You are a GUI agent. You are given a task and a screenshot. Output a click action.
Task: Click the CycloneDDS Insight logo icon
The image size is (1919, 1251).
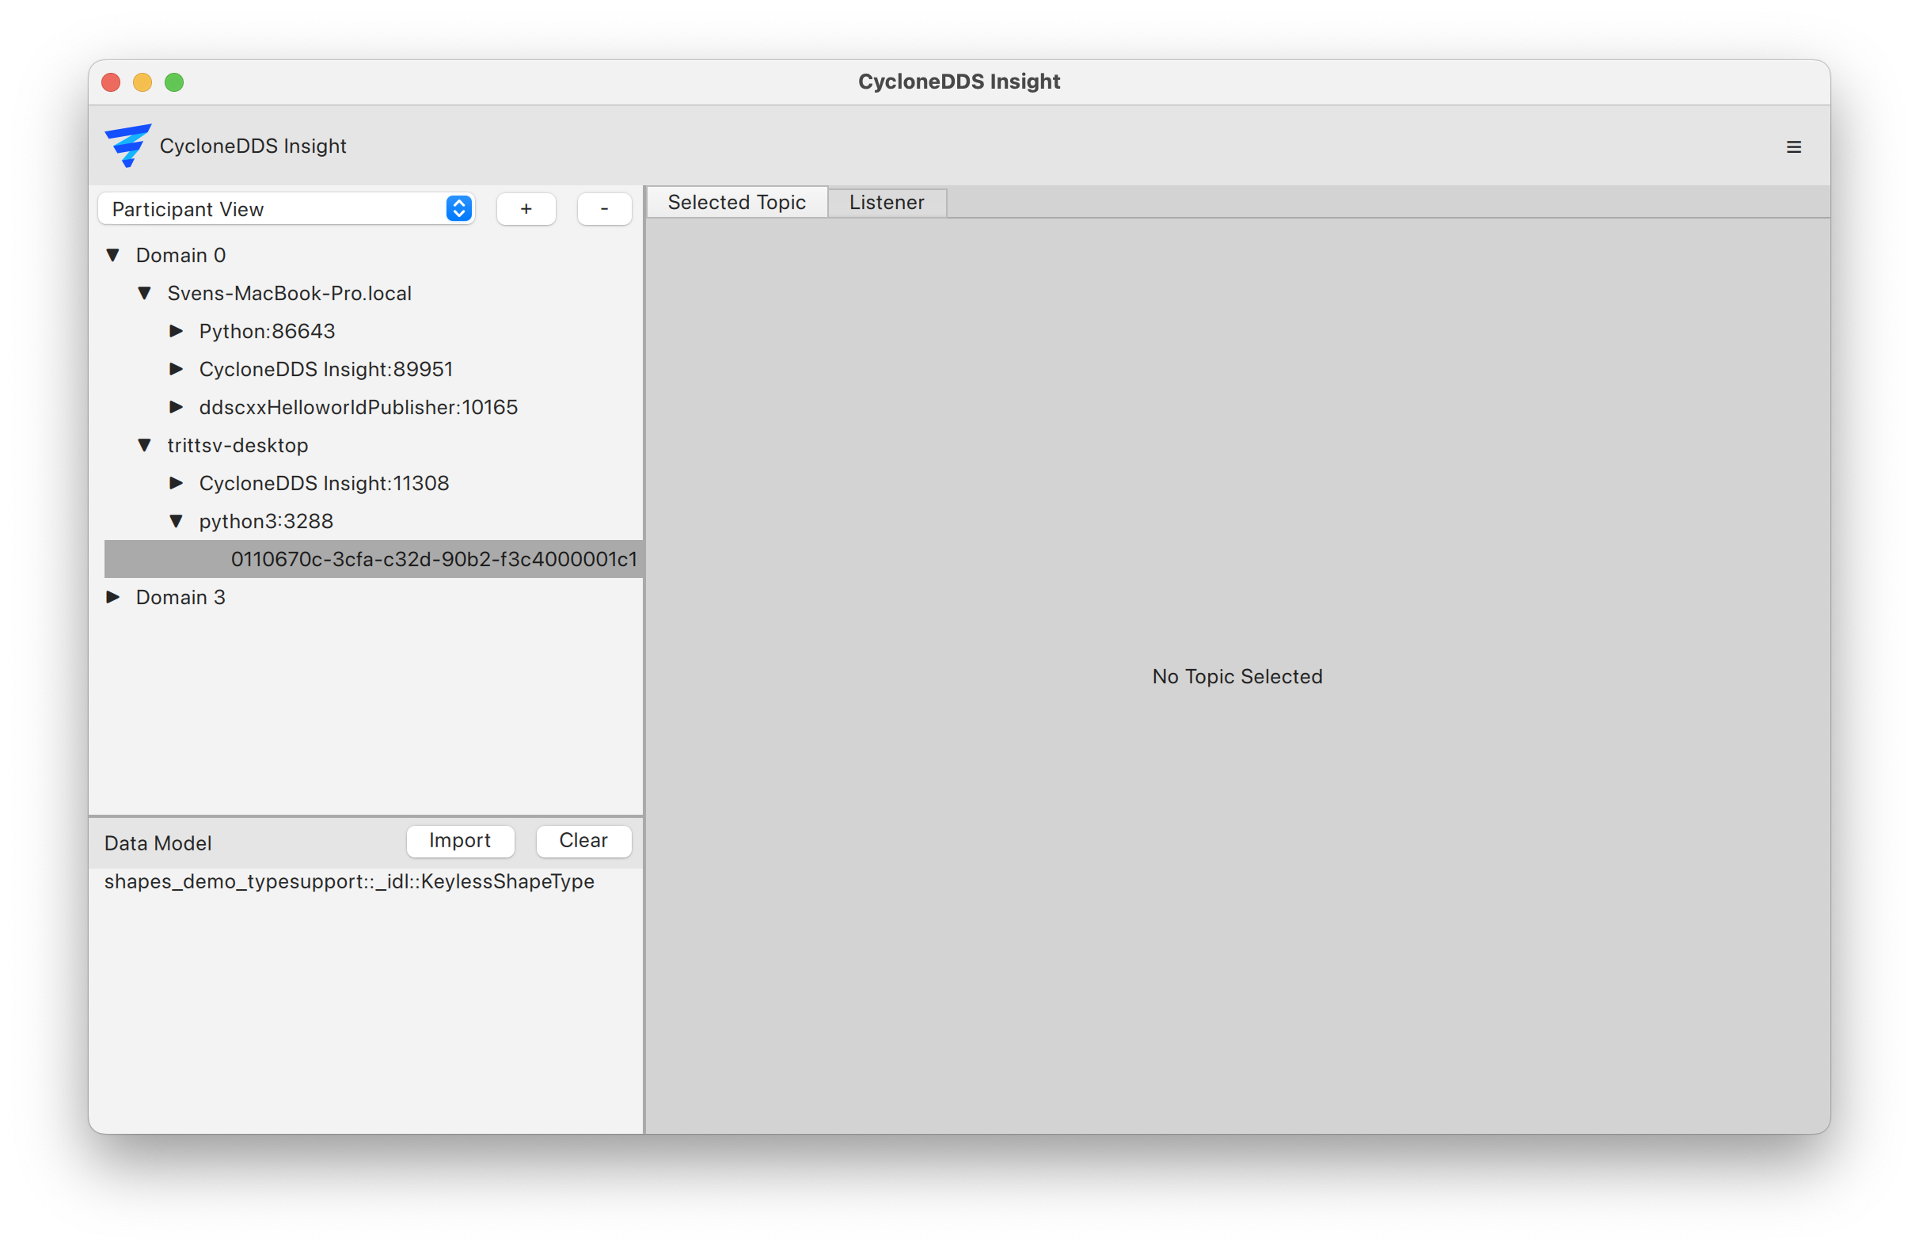point(127,145)
